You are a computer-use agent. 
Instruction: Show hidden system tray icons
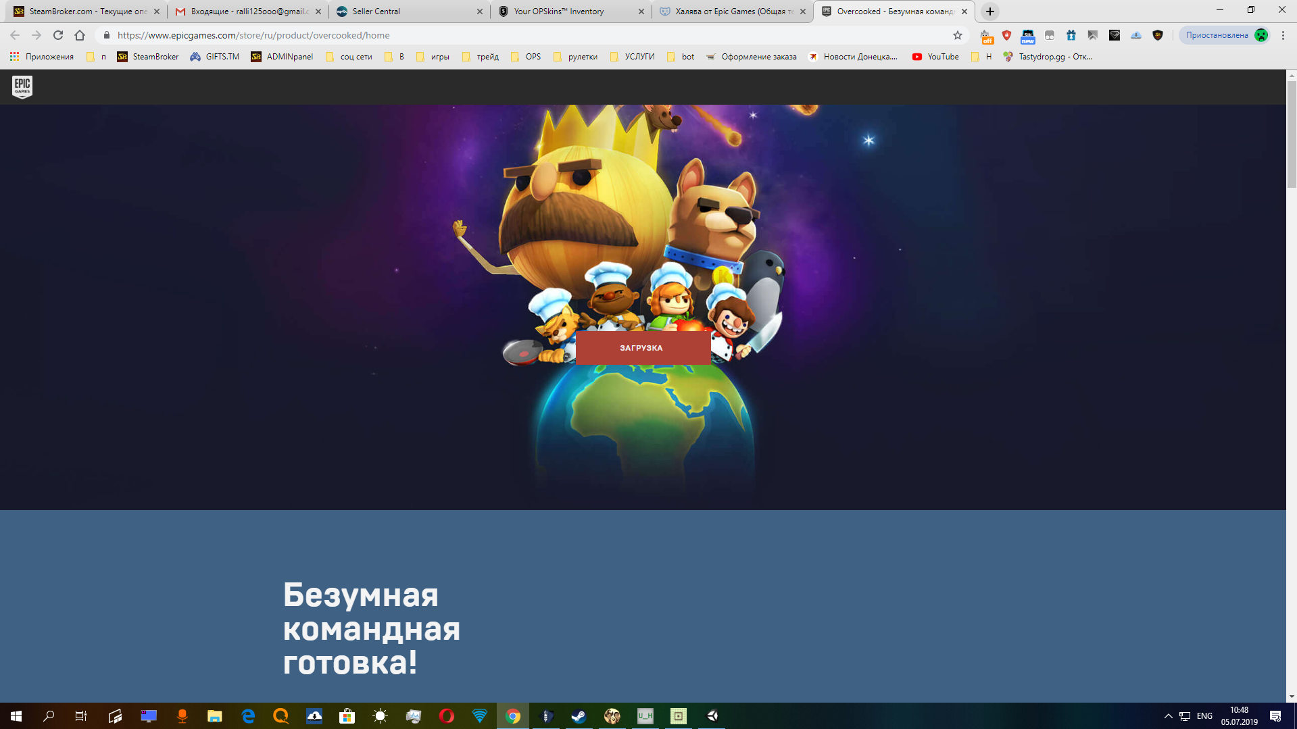[1168, 715]
